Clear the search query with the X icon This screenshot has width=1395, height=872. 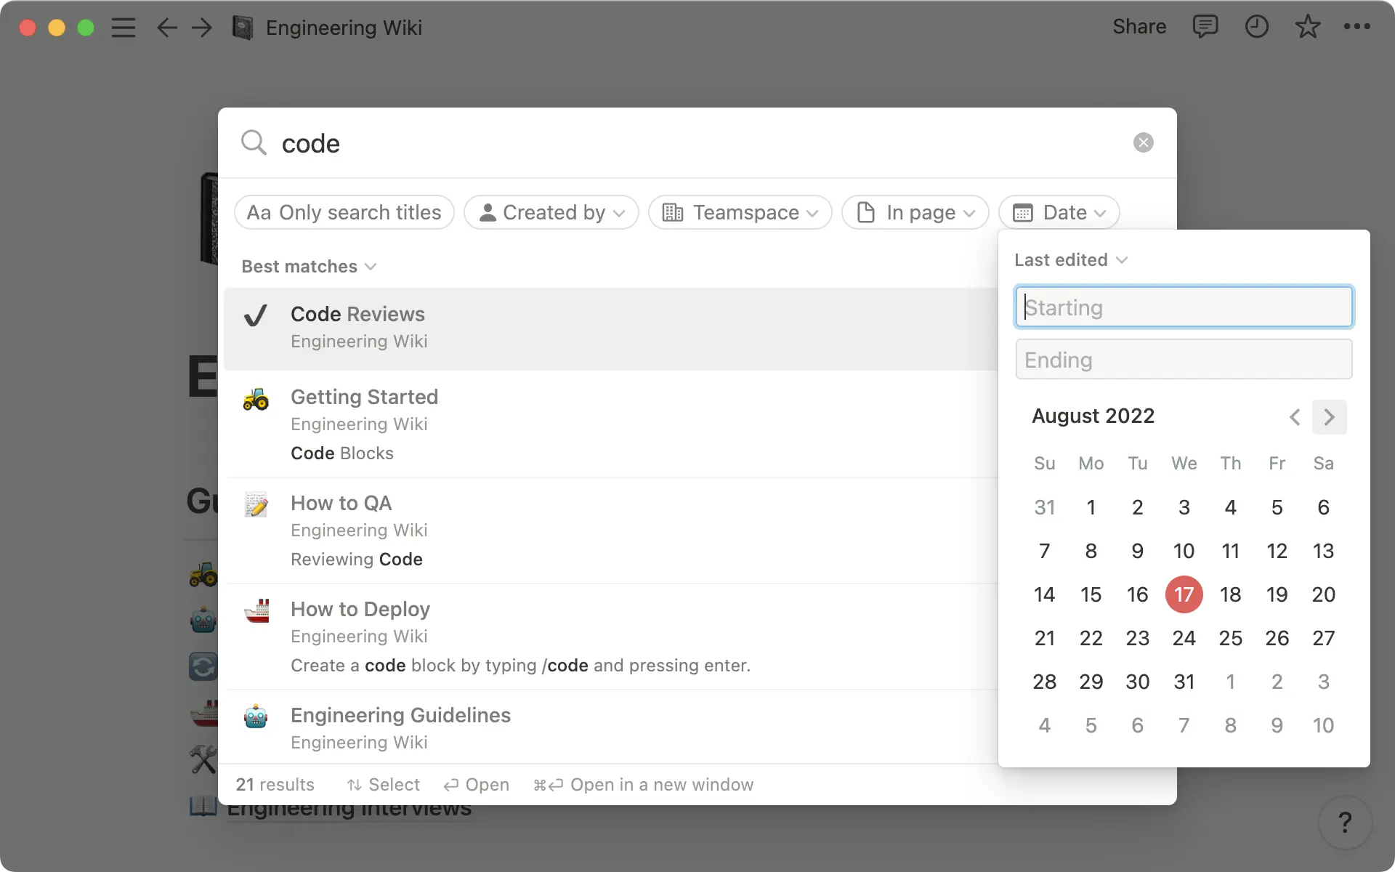click(1143, 142)
